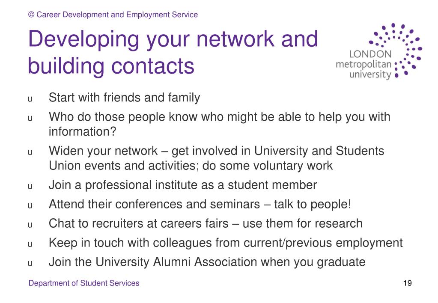Select 'Join the University Alumni Association' line
This screenshot has height=303, width=438.
point(207,262)
